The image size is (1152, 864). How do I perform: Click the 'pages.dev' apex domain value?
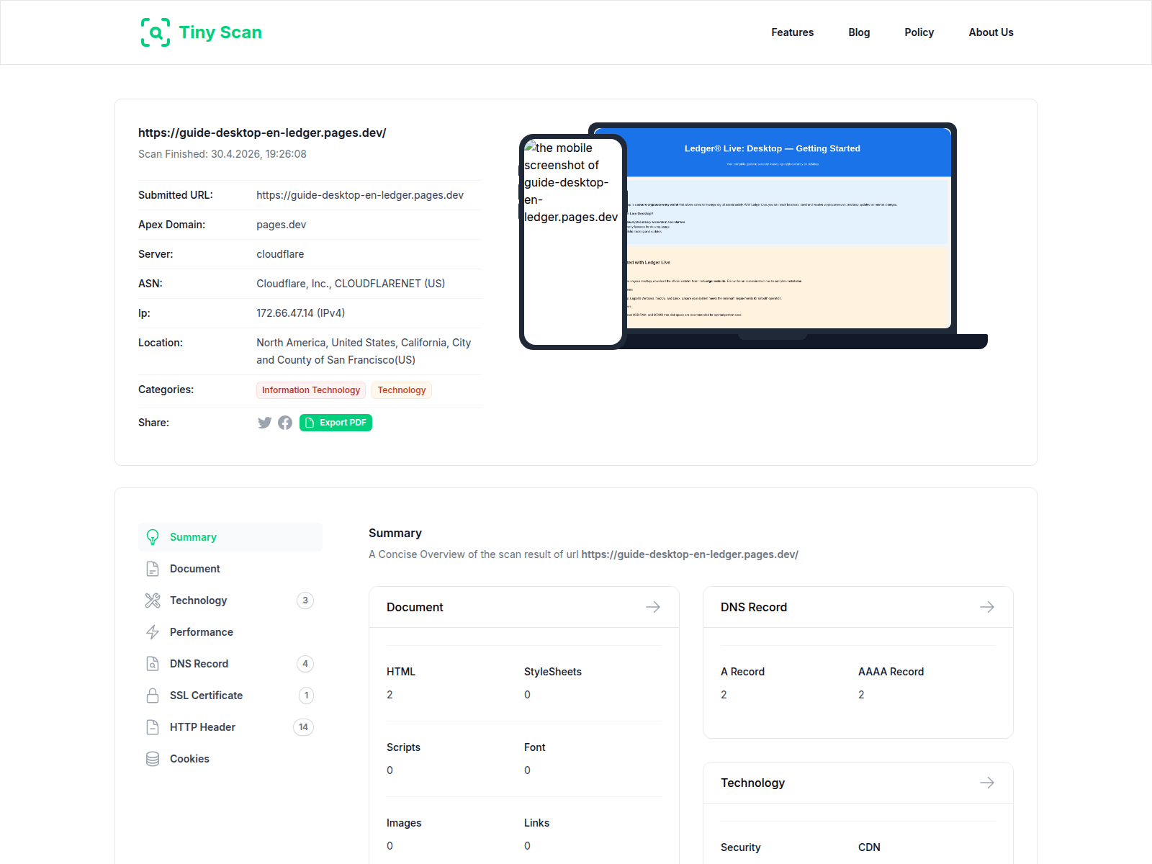(282, 225)
